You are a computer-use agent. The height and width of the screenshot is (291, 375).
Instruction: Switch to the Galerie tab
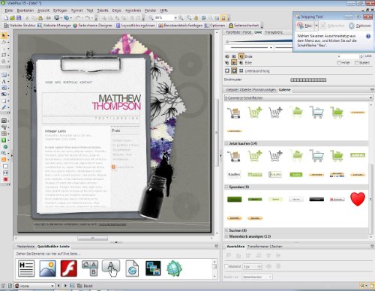pyautogui.click(x=284, y=90)
